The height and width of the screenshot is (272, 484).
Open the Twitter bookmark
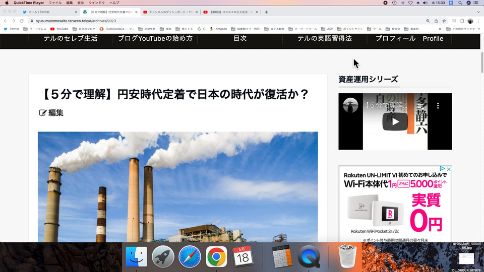12,29
